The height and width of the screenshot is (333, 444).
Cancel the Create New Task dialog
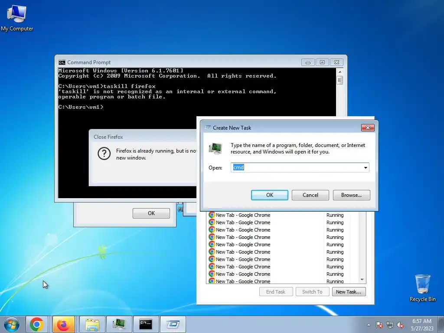tap(310, 195)
